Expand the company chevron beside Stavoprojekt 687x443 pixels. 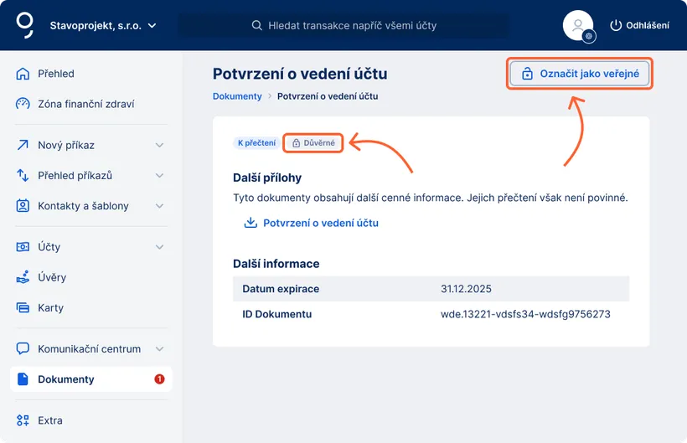(x=152, y=25)
